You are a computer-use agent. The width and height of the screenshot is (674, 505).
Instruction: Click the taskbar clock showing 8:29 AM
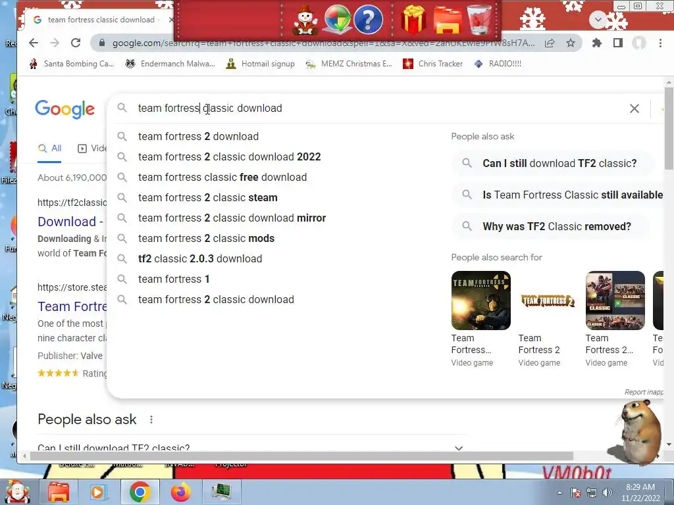(640, 493)
